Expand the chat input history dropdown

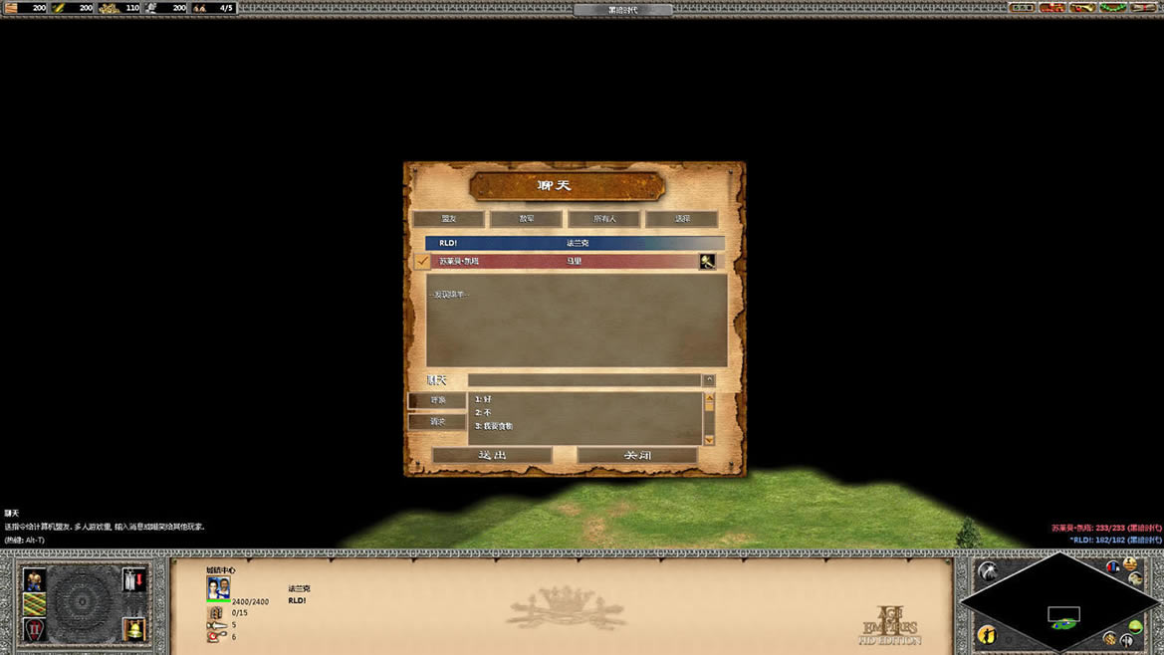coord(709,380)
